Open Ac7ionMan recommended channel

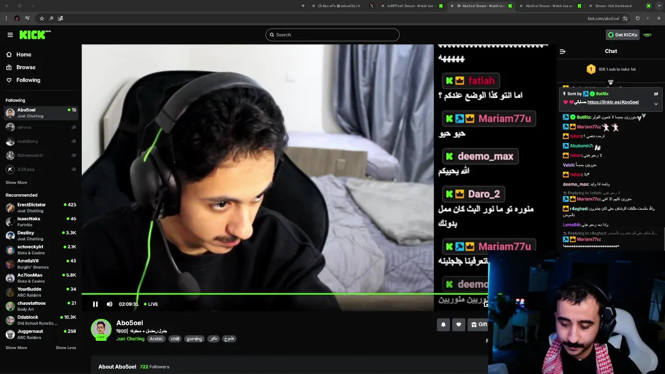coord(41,278)
